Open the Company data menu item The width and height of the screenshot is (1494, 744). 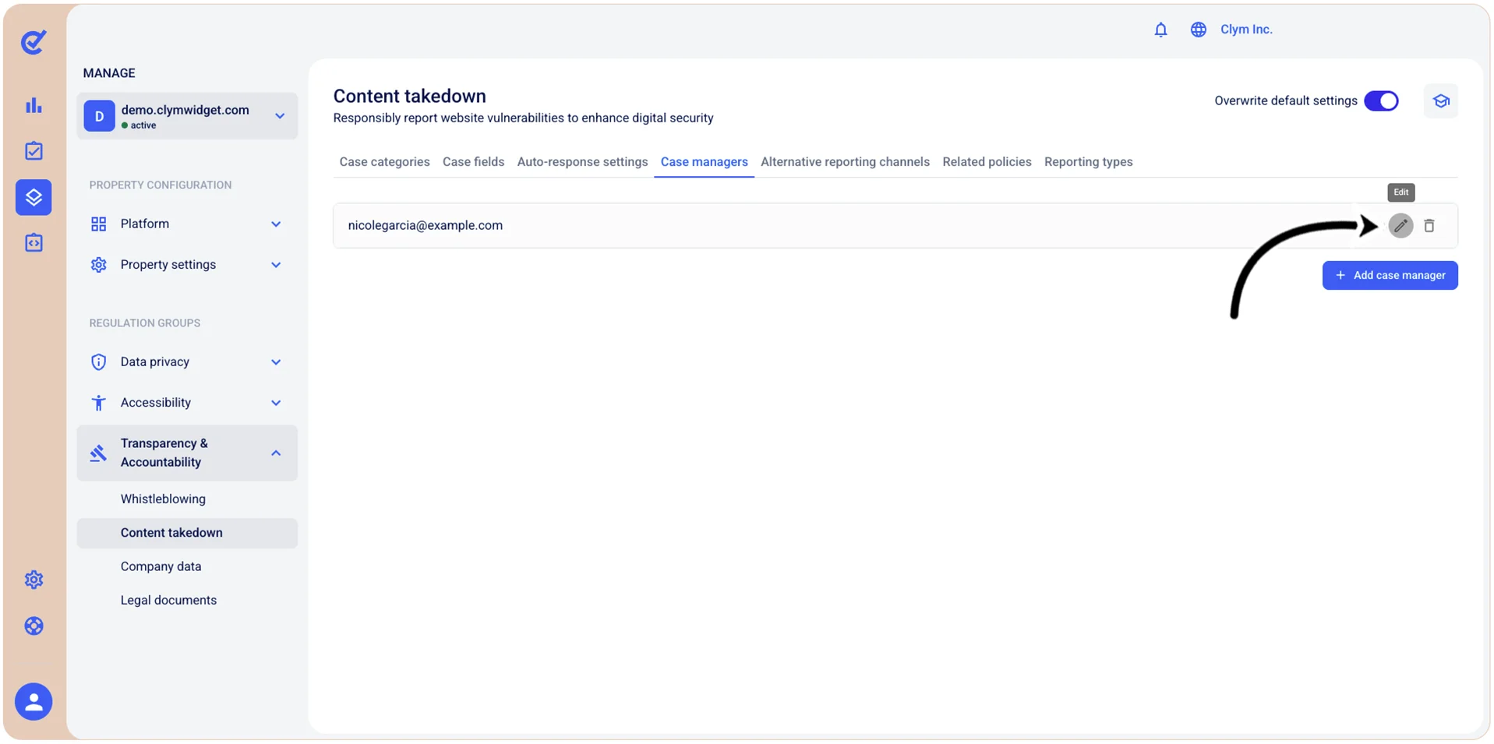click(x=187, y=566)
